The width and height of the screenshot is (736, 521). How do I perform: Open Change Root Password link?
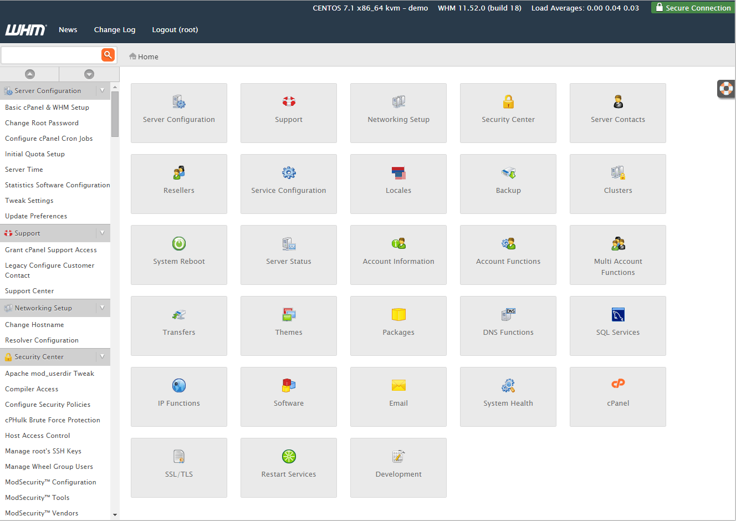[x=42, y=123]
